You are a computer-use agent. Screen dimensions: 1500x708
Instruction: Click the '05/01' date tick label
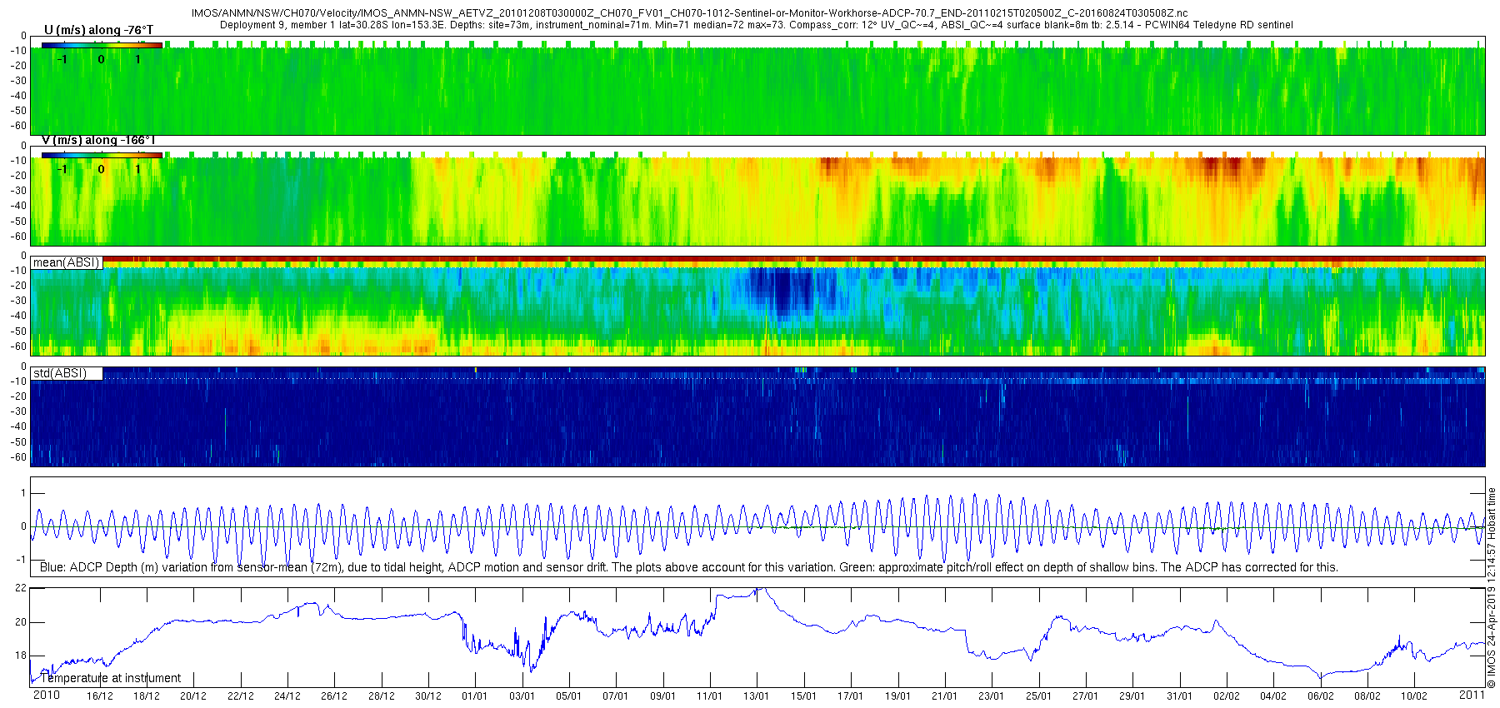coord(569,696)
